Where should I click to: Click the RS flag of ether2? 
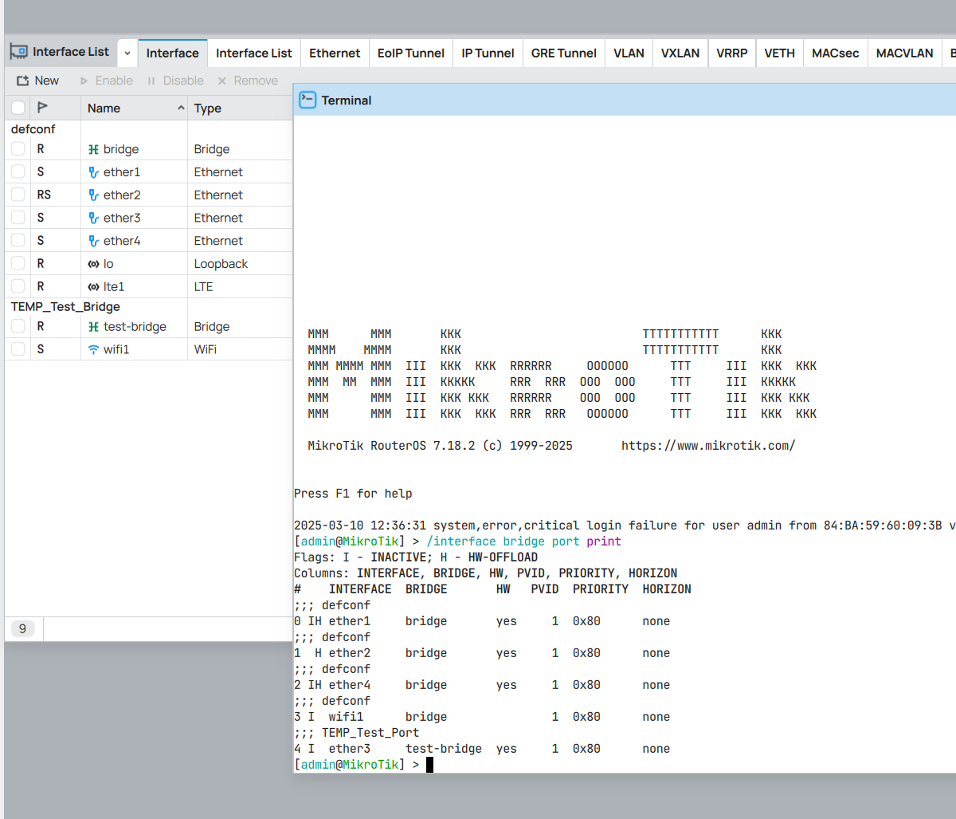click(44, 195)
